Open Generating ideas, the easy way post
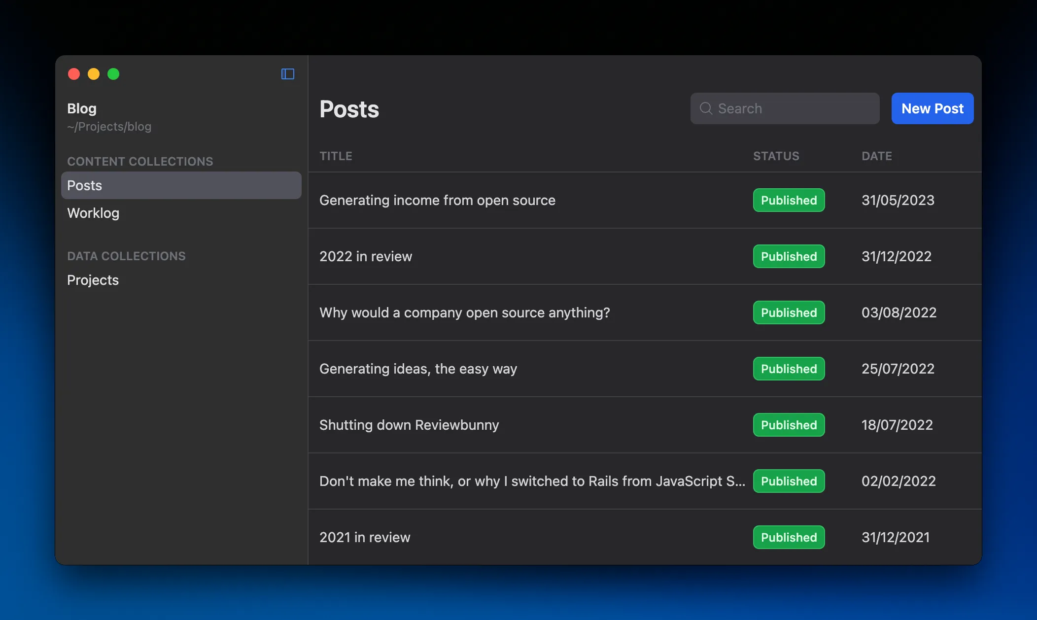This screenshot has width=1037, height=620. [645, 369]
